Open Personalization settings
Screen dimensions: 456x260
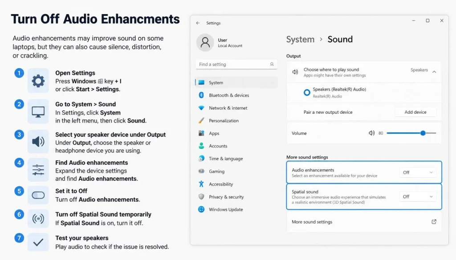coord(236,120)
